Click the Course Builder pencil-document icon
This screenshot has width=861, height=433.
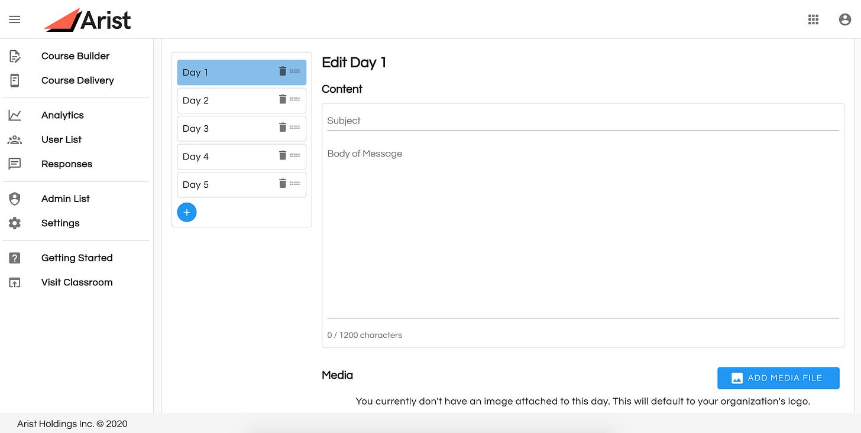pyautogui.click(x=15, y=56)
